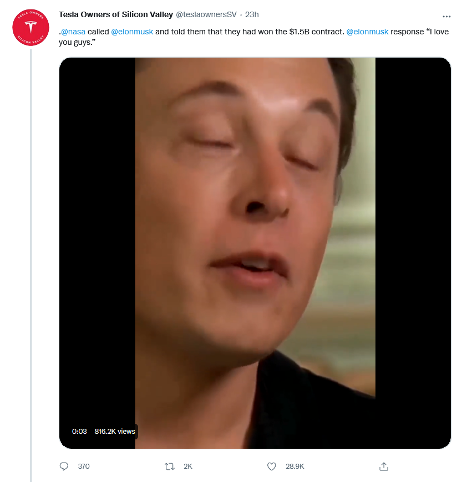Screen dimensions: 467x482
Task: Retweet using the retweet arrows icon
Action: click(170, 466)
